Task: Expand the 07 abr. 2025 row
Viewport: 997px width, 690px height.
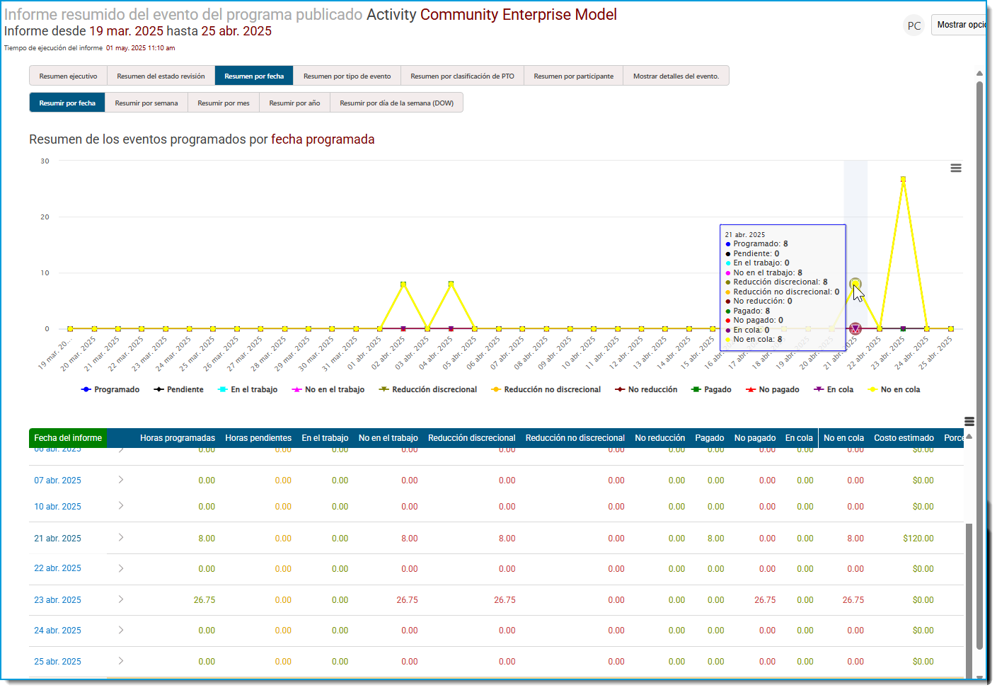Action: [121, 480]
